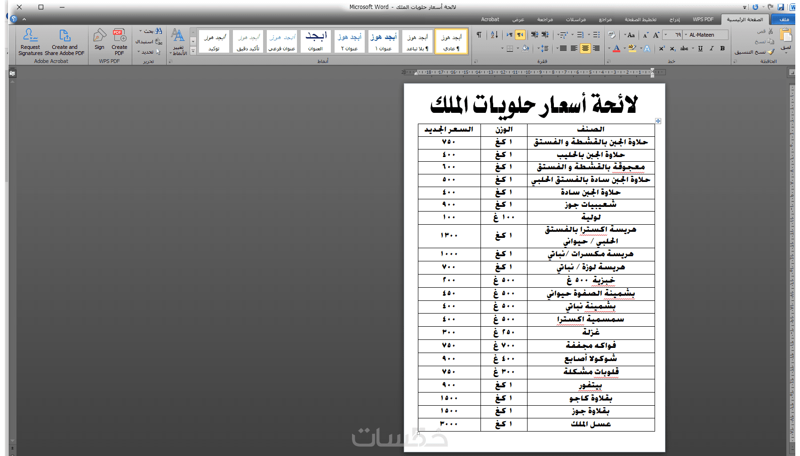Click the Sort A-Z icon
The image size is (800, 456).
click(x=494, y=35)
